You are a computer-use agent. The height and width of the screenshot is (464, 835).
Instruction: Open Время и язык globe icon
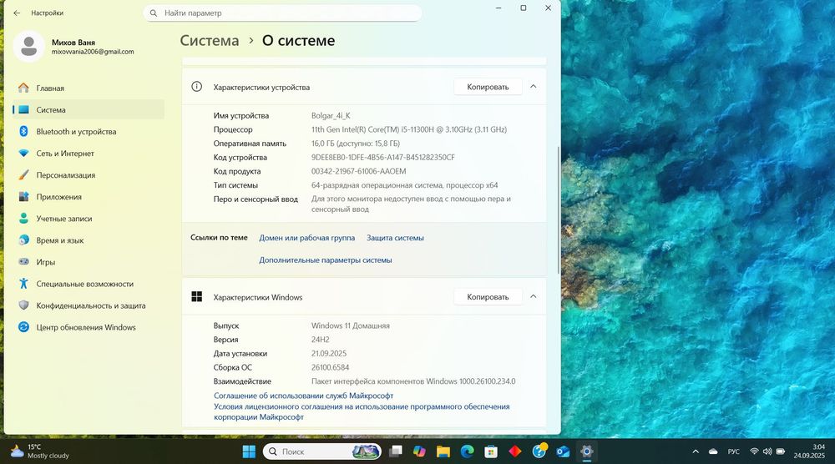pyautogui.click(x=23, y=240)
